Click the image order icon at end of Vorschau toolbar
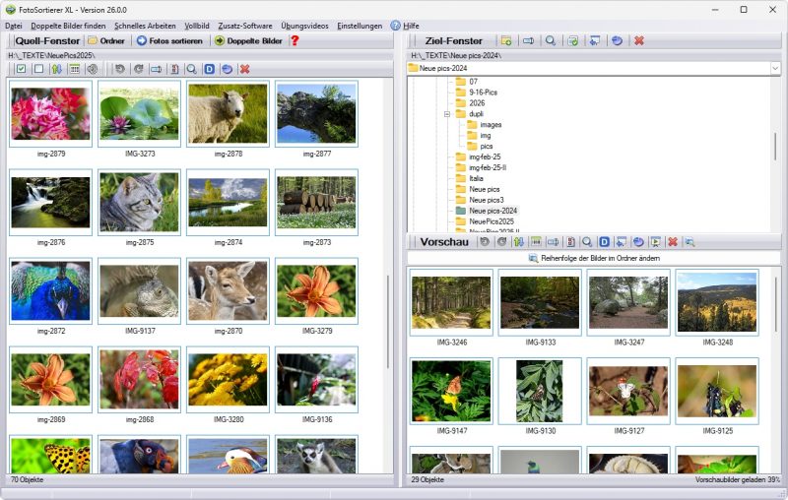 point(690,242)
